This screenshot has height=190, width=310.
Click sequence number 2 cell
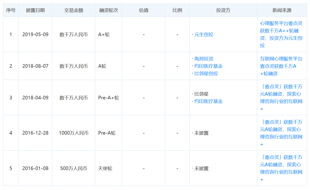click(x=11, y=66)
